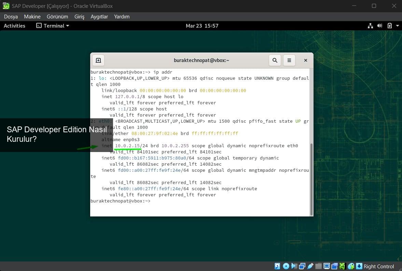Click the GNOME volume speaker icon
The height and width of the screenshot is (271, 402).
tap(379, 26)
